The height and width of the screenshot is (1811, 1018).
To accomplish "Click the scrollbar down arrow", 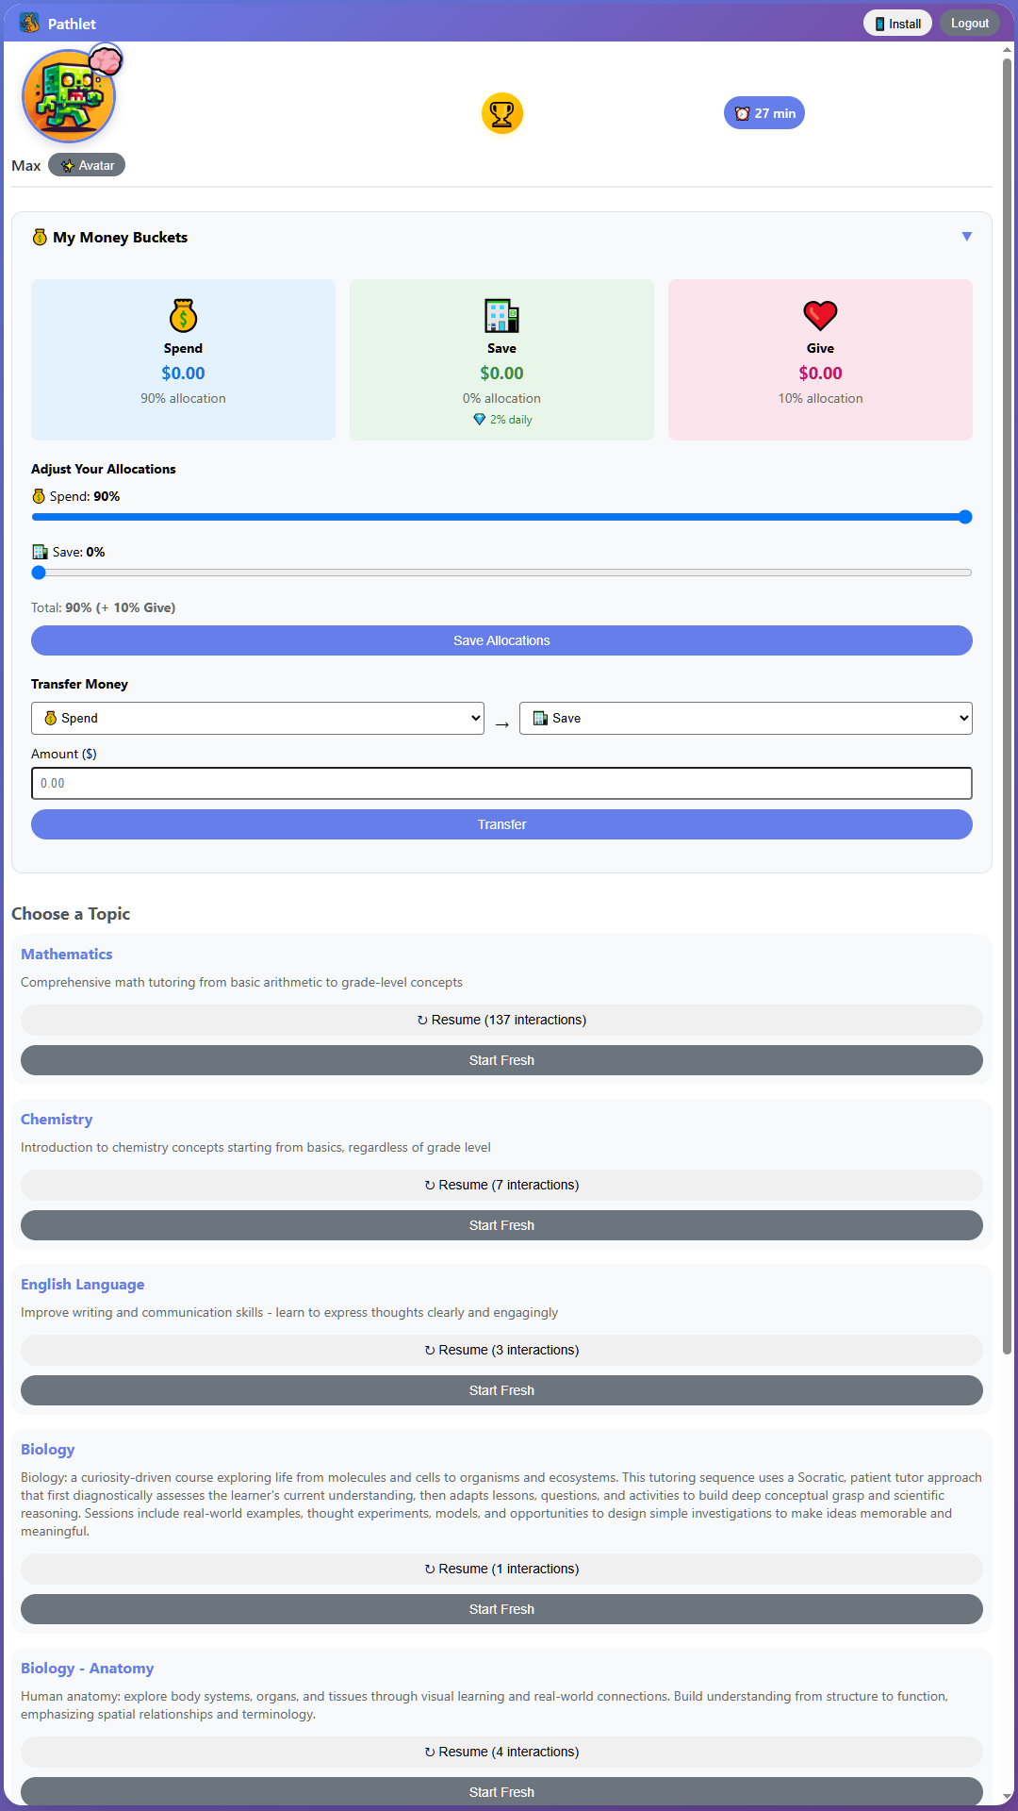I will click(1007, 1796).
